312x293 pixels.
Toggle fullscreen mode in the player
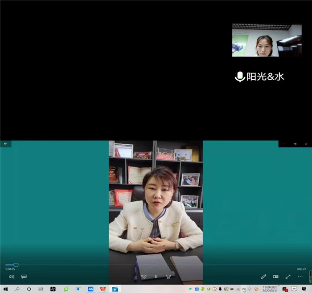click(x=288, y=277)
